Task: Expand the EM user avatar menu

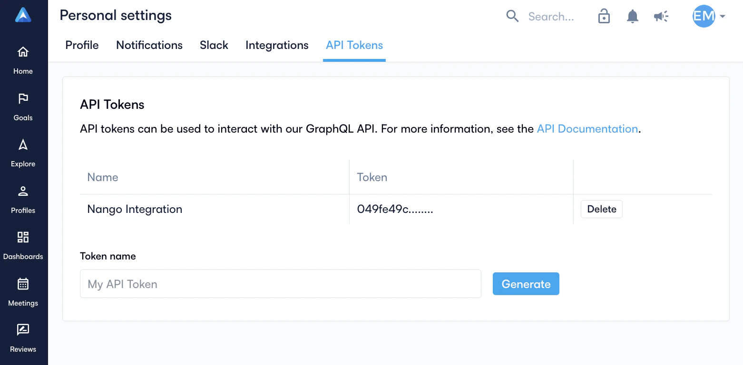Action: (709, 17)
